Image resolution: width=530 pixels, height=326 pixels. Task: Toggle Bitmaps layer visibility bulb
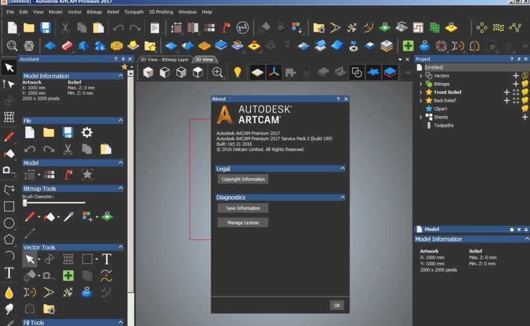(525, 84)
